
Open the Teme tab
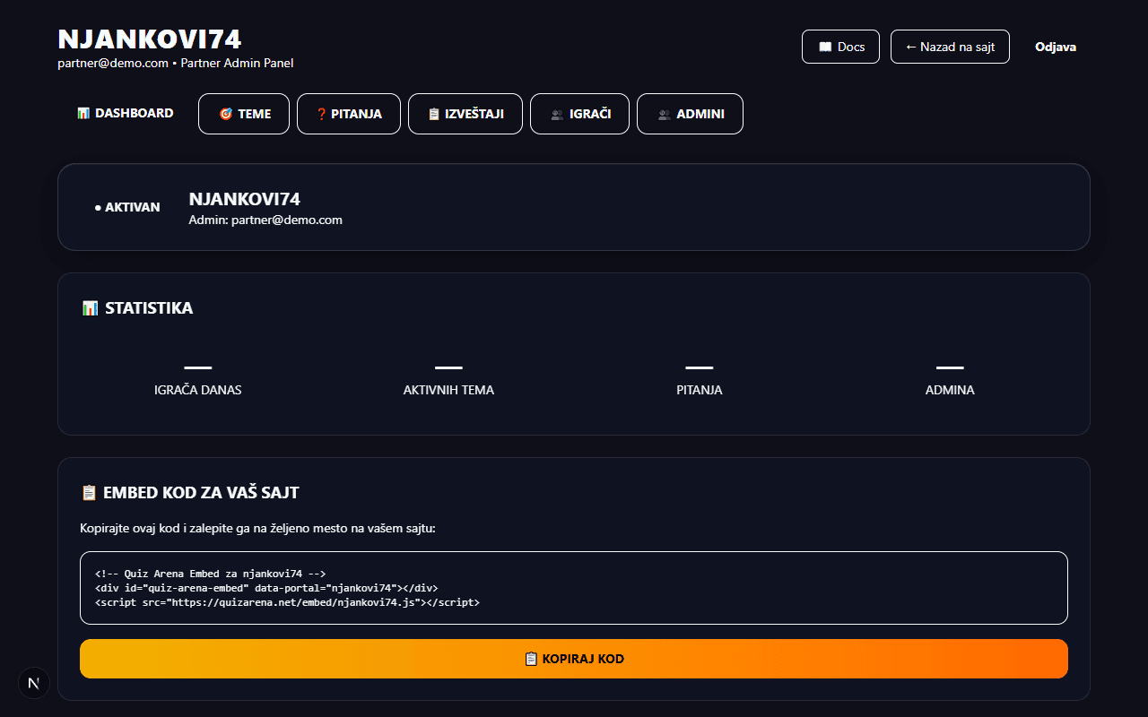click(x=244, y=114)
